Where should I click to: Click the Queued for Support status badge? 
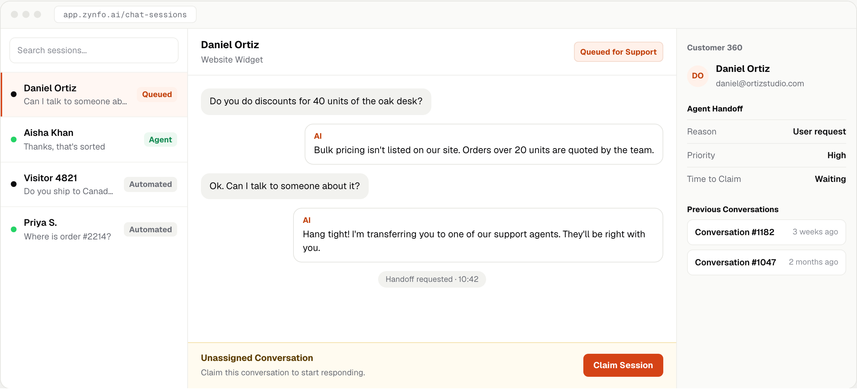pyautogui.click(x=618, y=52)
